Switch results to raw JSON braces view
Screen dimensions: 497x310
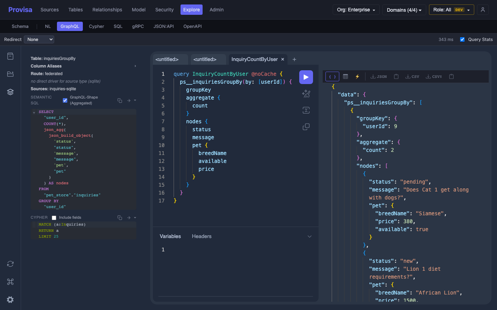pyautogui.click(x=332, y=76)
